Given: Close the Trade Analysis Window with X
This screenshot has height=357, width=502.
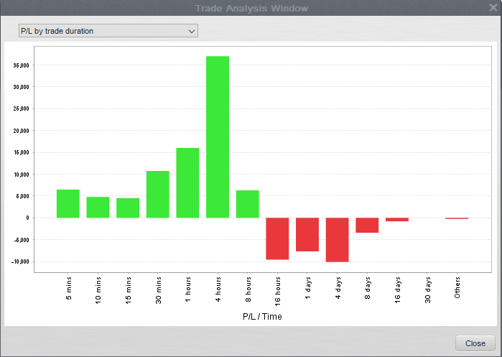Looking at the screenshot, I should click(x=493, y=8).
